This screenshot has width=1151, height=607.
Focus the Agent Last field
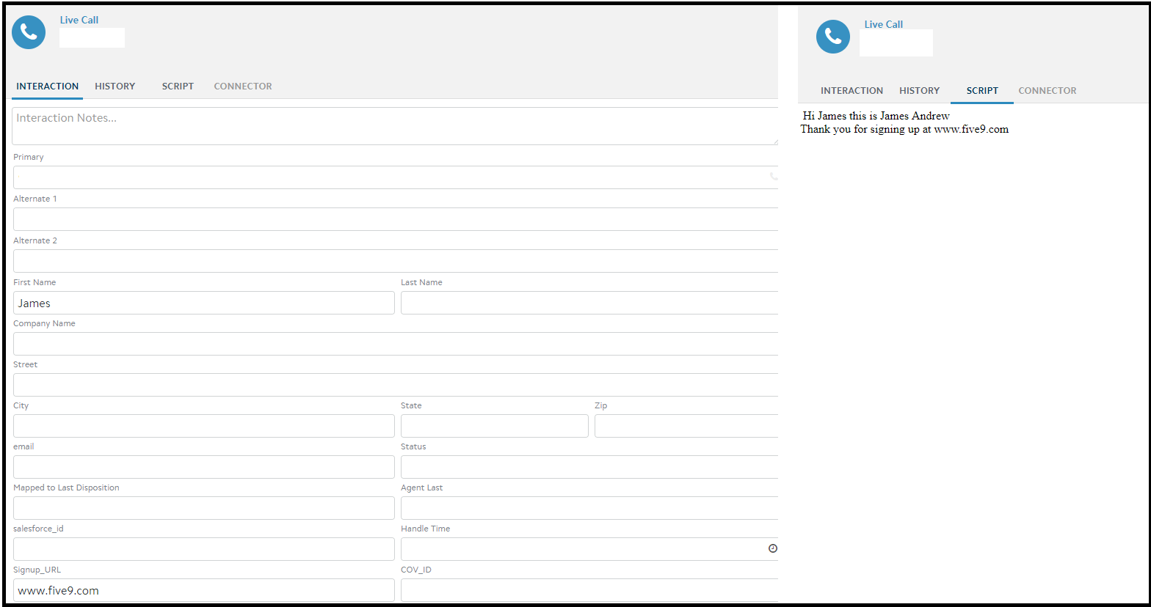[x=589, y=508]
